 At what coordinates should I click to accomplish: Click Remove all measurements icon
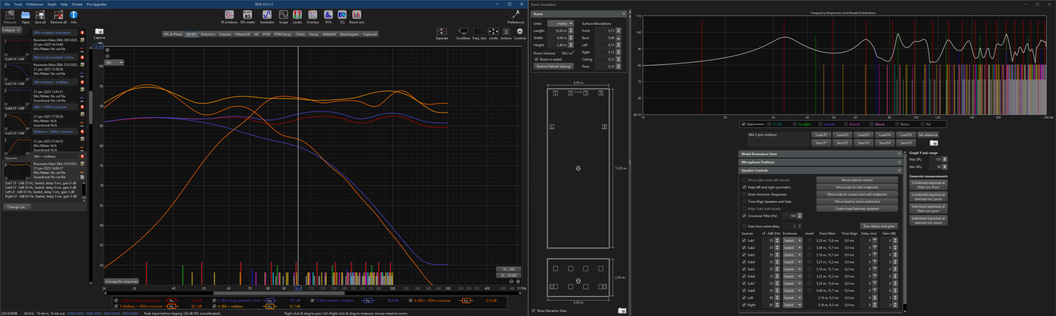58,15
